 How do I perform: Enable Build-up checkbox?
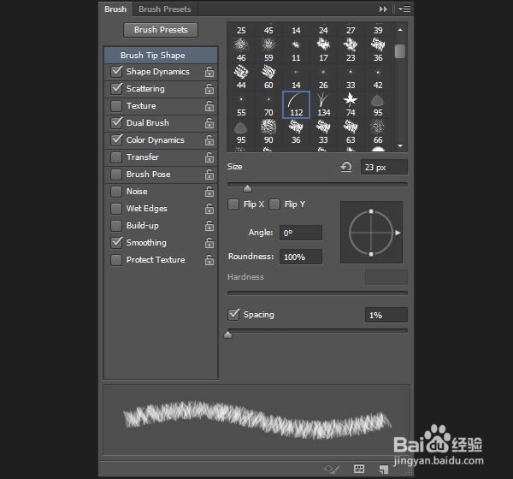tap(116, 226)
